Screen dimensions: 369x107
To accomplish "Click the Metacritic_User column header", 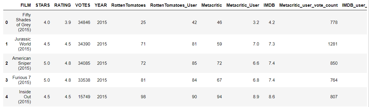I will click(243, 5).
